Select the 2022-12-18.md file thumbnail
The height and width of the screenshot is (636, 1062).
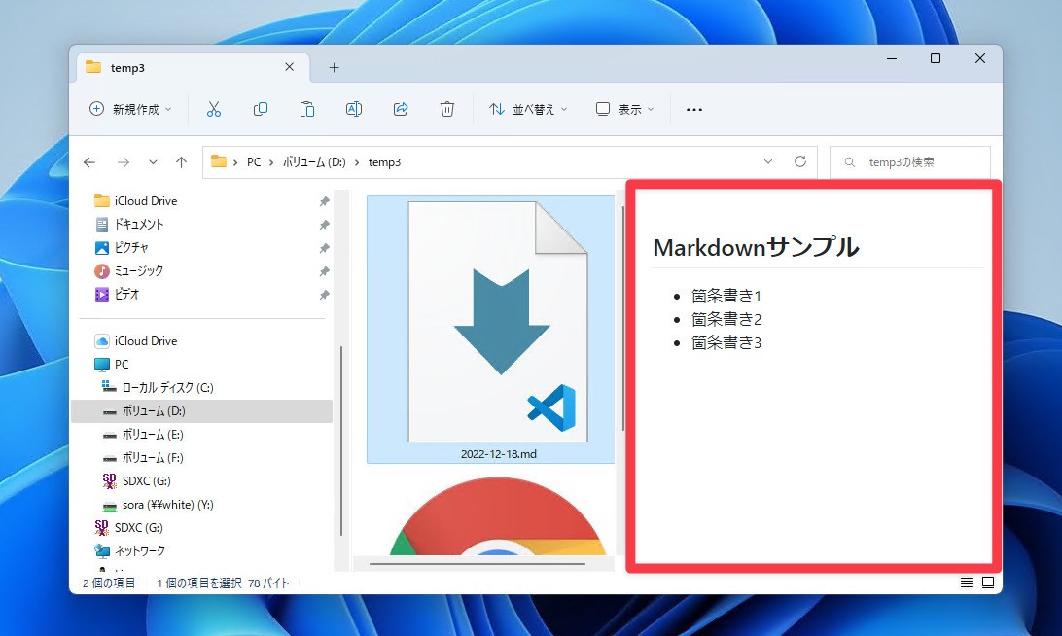click(498, 322)
